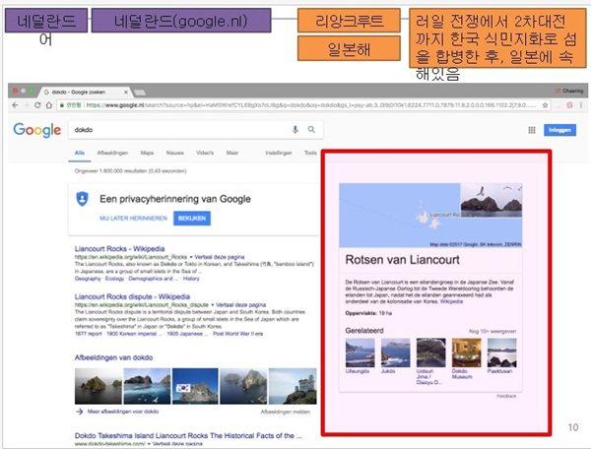Open the Ecology sitelink

[x=114, y=279]
